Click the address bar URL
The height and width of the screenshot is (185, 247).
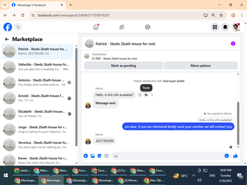click(x=74, y=15)
